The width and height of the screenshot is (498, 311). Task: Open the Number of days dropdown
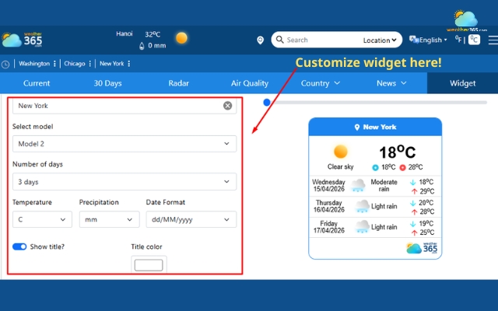pyautogui.click(x=124, y=182)
